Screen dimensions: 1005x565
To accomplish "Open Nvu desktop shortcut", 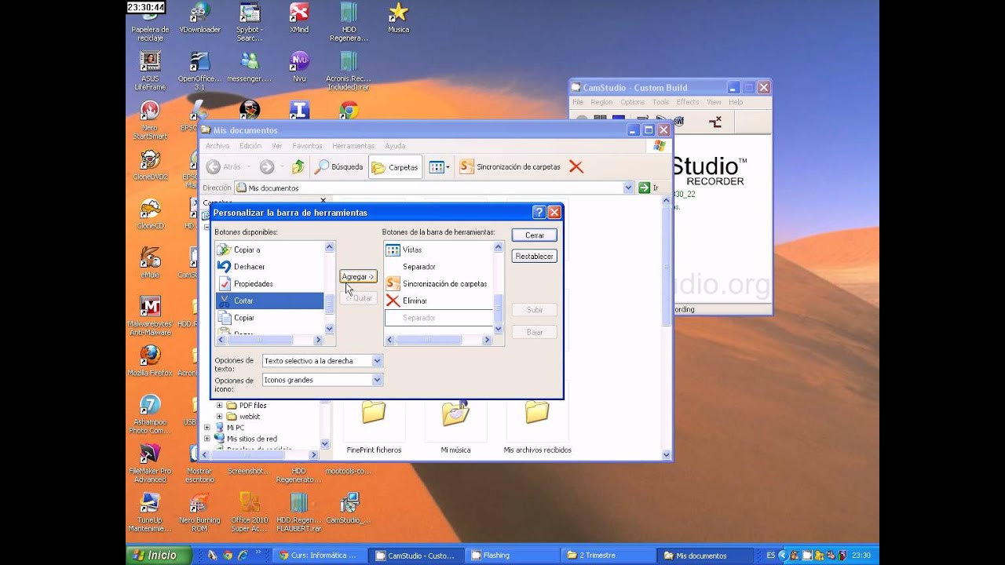I will (299, 67).
